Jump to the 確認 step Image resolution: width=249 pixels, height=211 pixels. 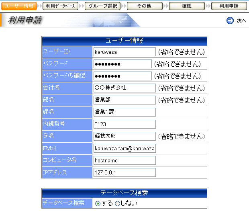(187, 6)
